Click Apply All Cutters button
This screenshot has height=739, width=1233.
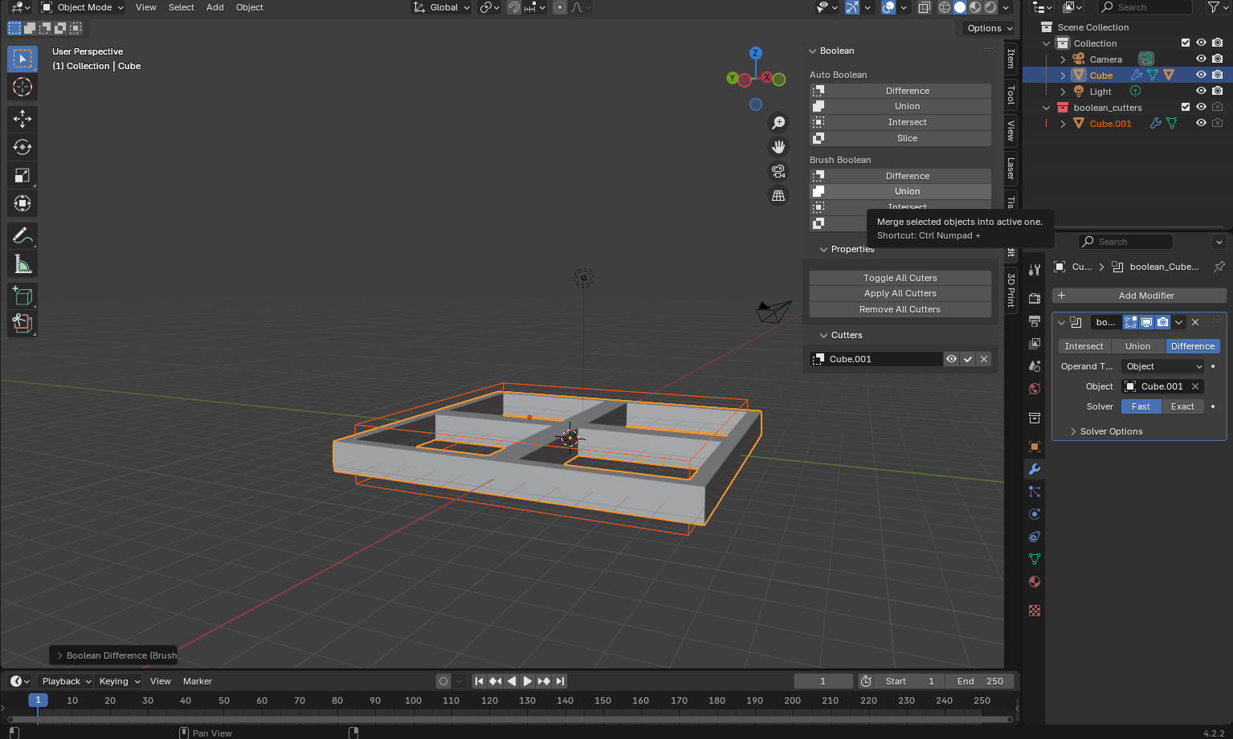[900, 293]
